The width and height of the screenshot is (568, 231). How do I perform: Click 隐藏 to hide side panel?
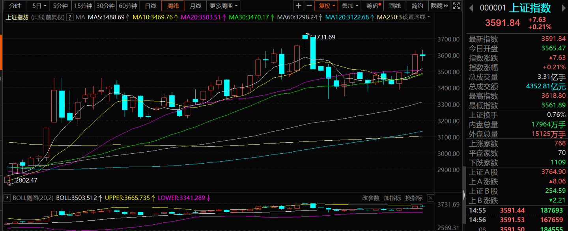(439, 6)
